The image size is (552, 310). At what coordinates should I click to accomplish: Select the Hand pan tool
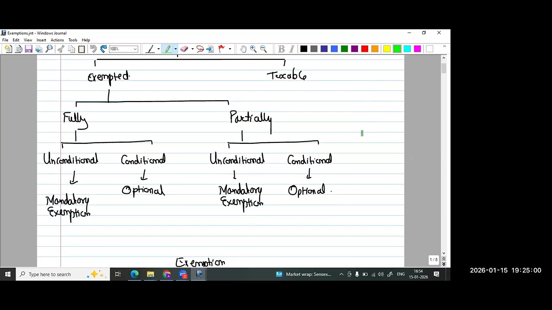click(x=243, y=49)
